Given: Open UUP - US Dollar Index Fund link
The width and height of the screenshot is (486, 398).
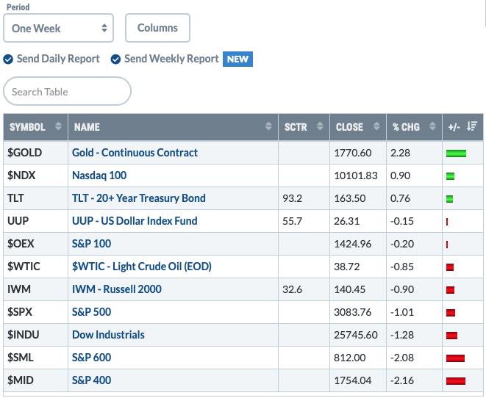Looking at the screenshot, I should 135,221.
